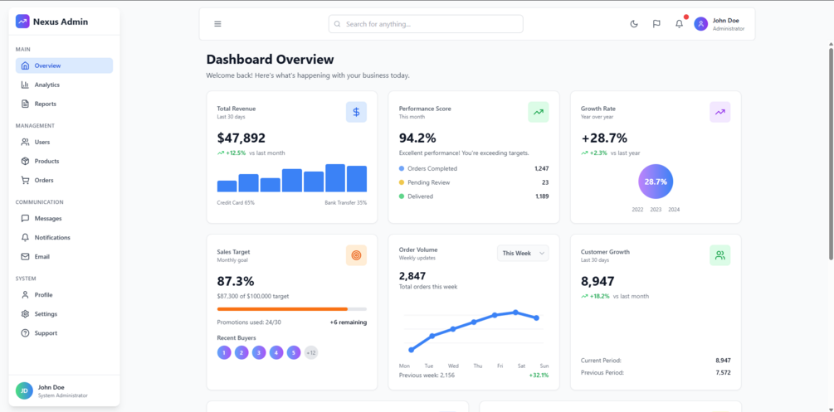Click the tallest bar in revenue chart

coord(335,178)
